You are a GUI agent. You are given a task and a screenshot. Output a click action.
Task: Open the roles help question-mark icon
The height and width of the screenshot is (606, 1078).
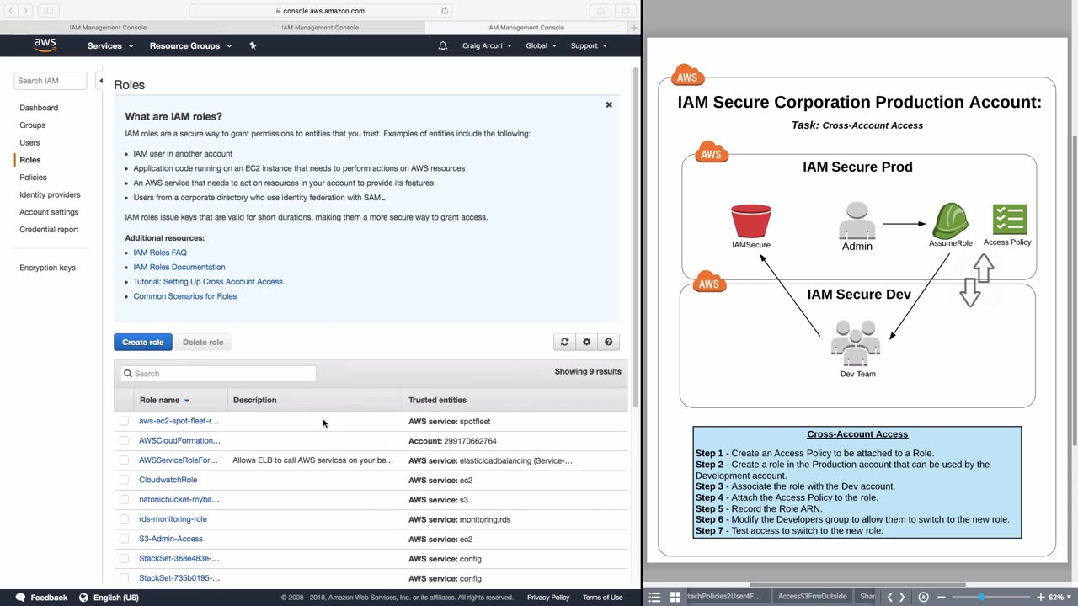coord(609,342)
